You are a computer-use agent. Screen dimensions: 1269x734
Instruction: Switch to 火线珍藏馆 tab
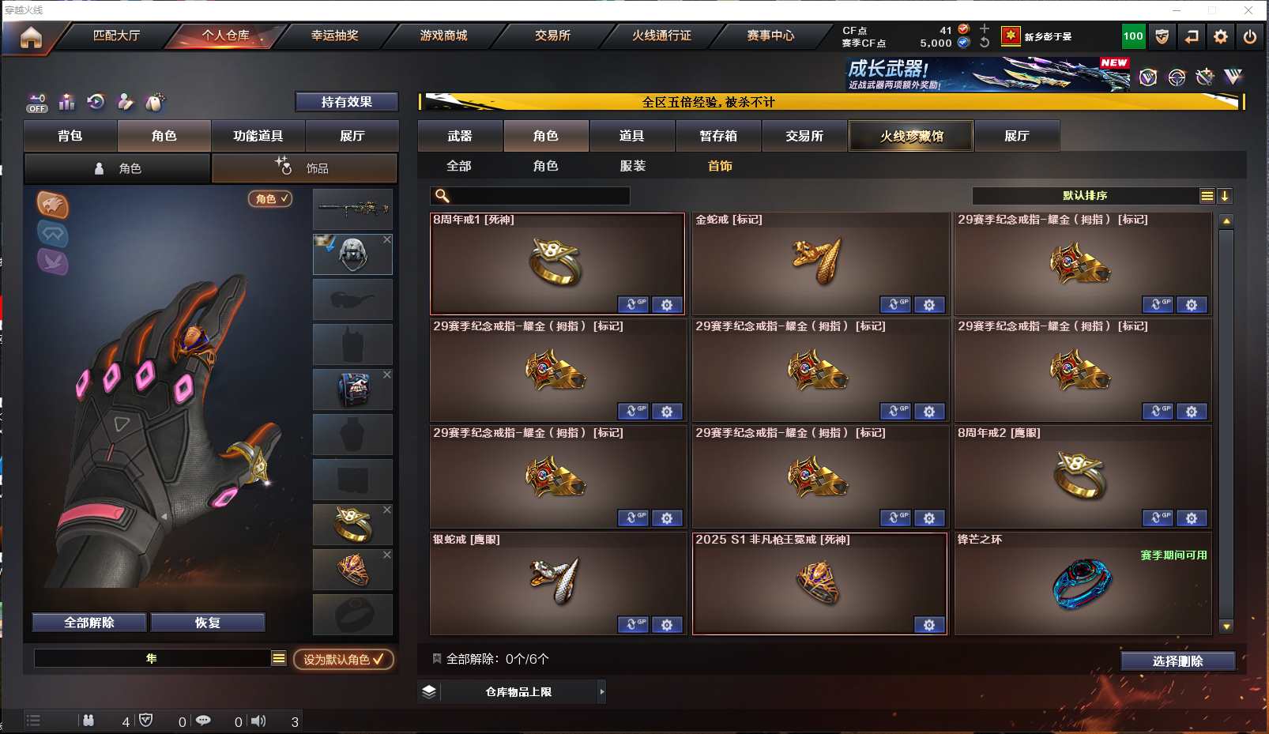(911, 136)
